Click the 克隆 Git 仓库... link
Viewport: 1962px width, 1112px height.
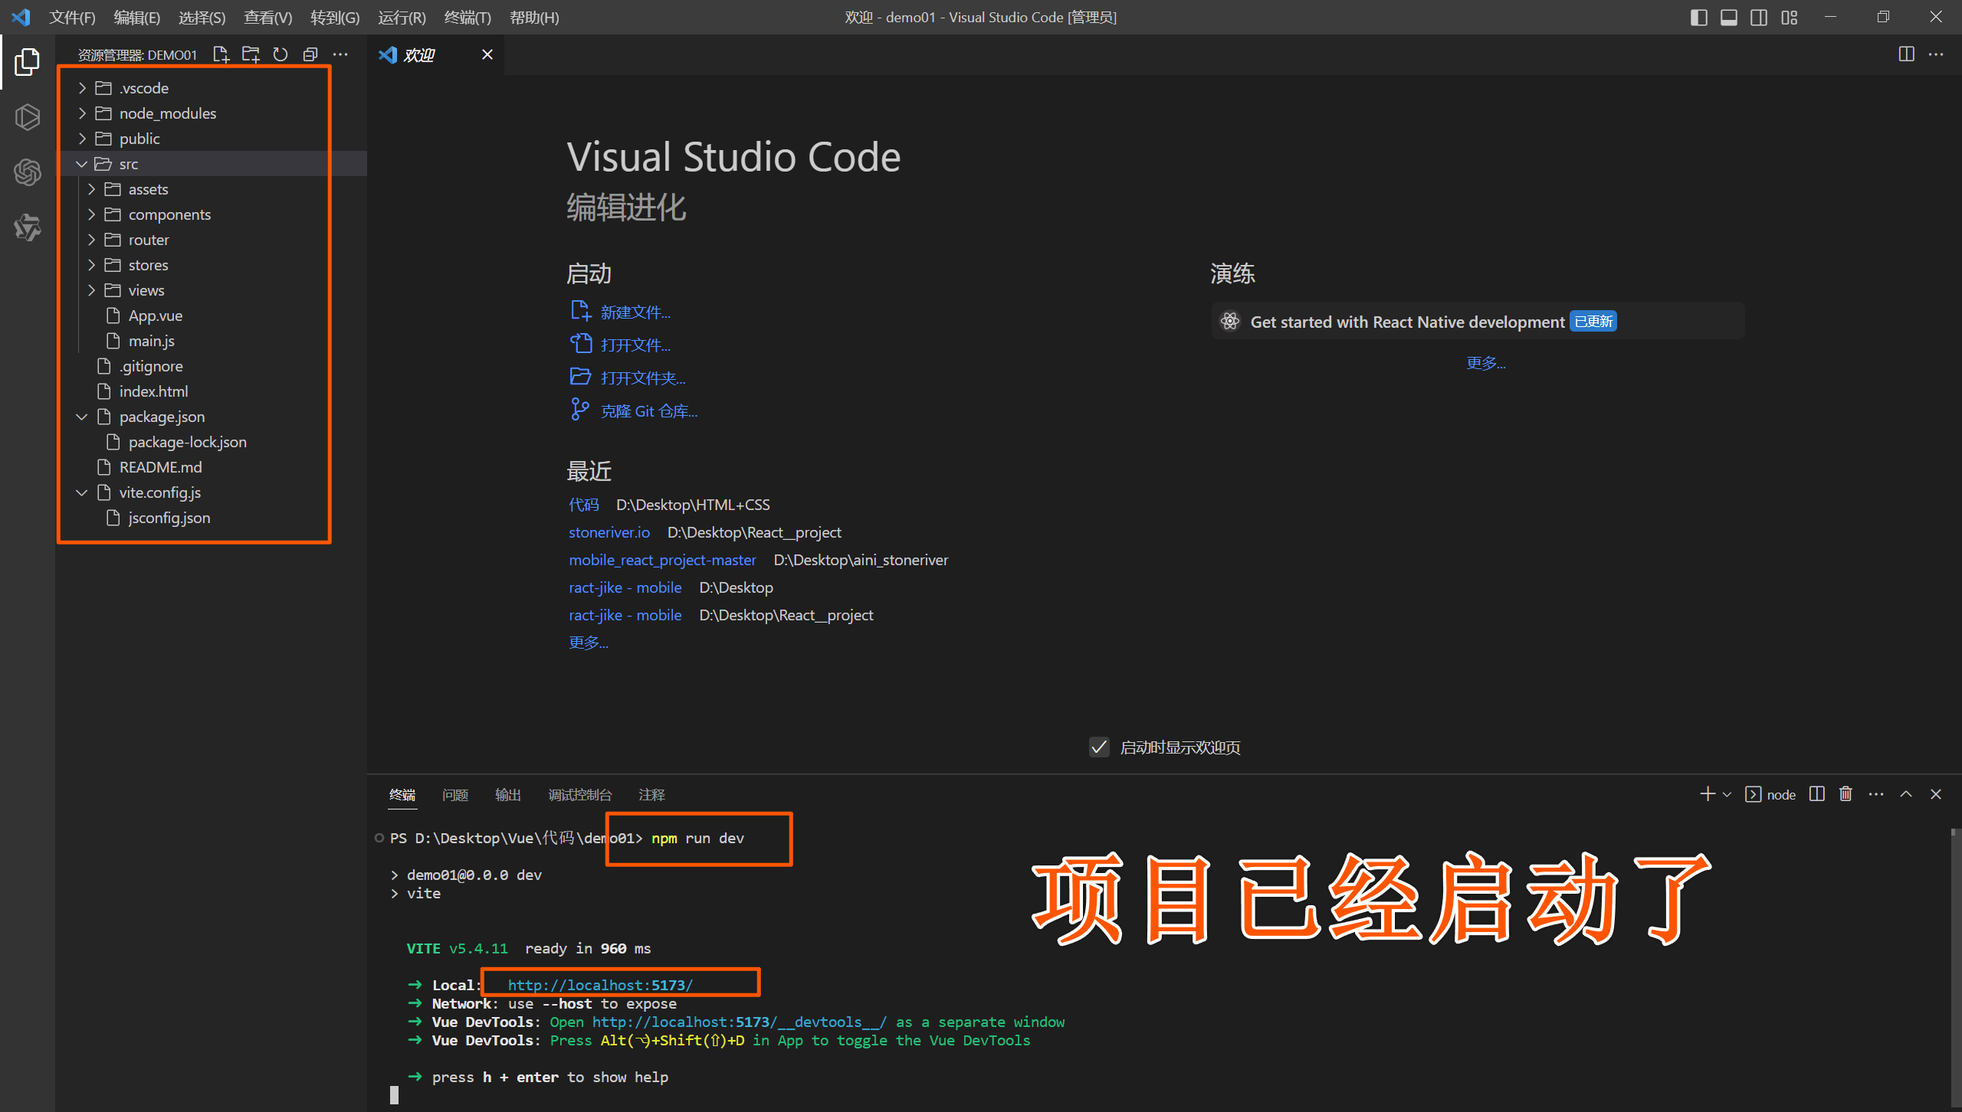coord(649,411)
